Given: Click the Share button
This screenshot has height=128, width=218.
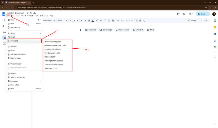Looking at the screenshot, I should [201, 14].
